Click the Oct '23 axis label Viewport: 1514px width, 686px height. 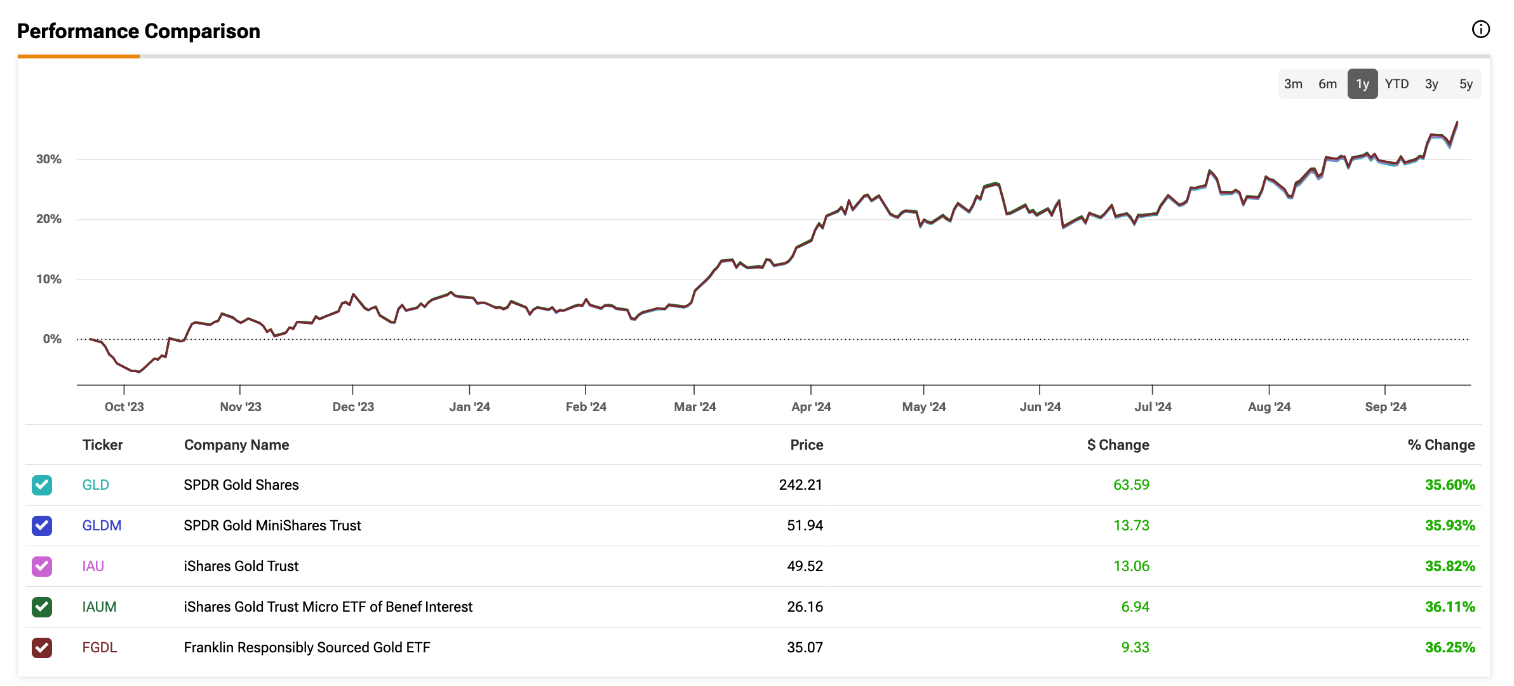pos(124,407)
